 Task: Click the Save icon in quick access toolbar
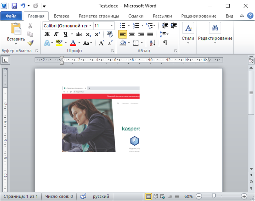(14, 6)
